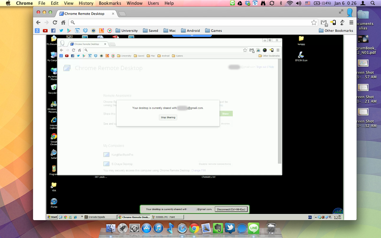Open the Google bookmark icon
This screenshot has width=381, height=238.
[x=37, y=31]
